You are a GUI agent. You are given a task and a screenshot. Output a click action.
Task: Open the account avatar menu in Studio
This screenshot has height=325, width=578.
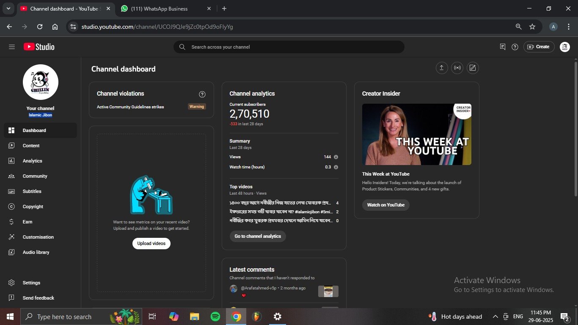pyautogui.click(x=565, y=47)
